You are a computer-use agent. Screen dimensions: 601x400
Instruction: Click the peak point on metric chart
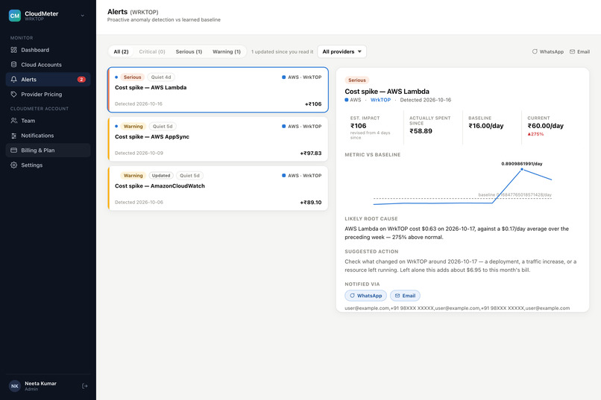click(x=522, y=169)
